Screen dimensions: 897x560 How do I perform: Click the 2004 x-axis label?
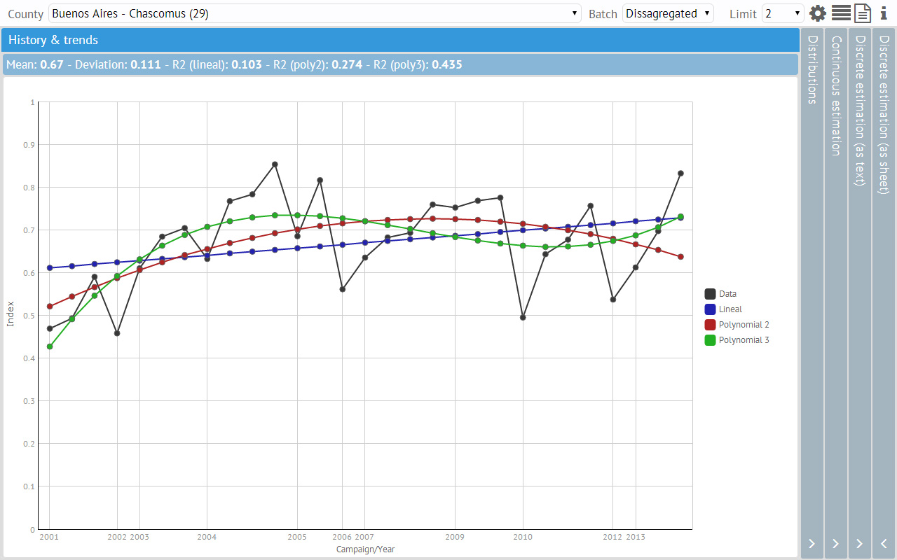click(207, 538)
